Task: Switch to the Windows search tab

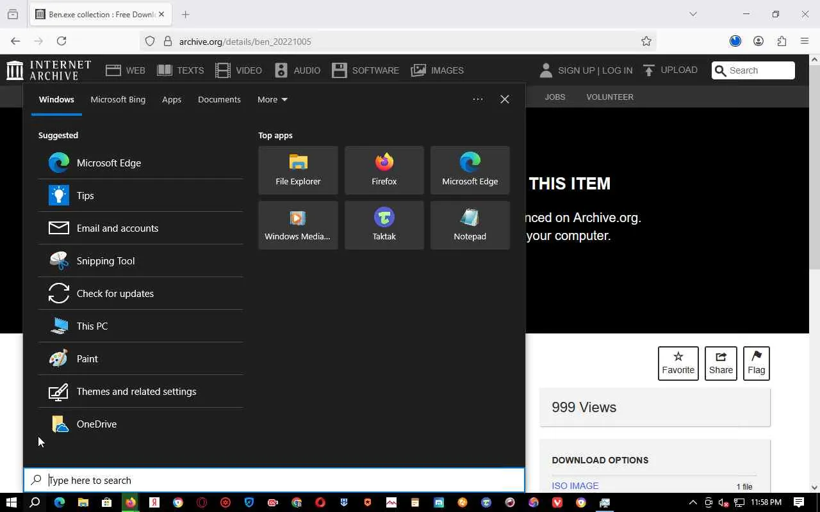Action: [x=56, y=99]
